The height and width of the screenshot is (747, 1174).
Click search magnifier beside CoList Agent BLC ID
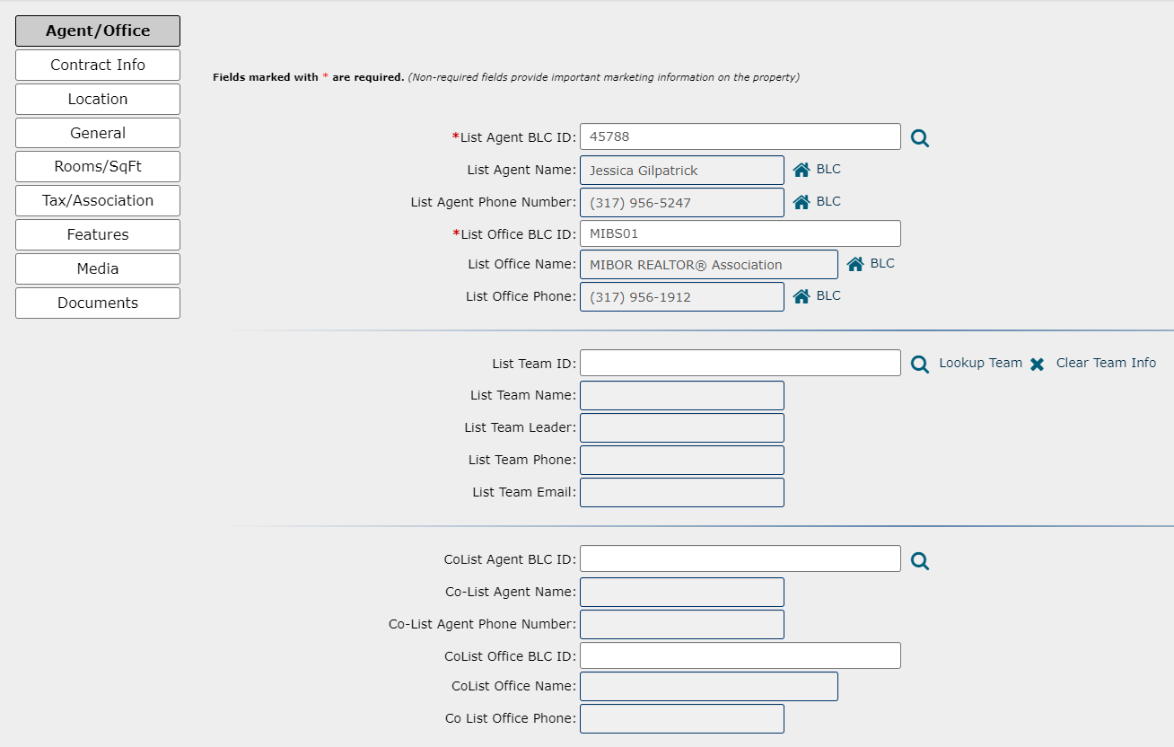tap(920, 561)
